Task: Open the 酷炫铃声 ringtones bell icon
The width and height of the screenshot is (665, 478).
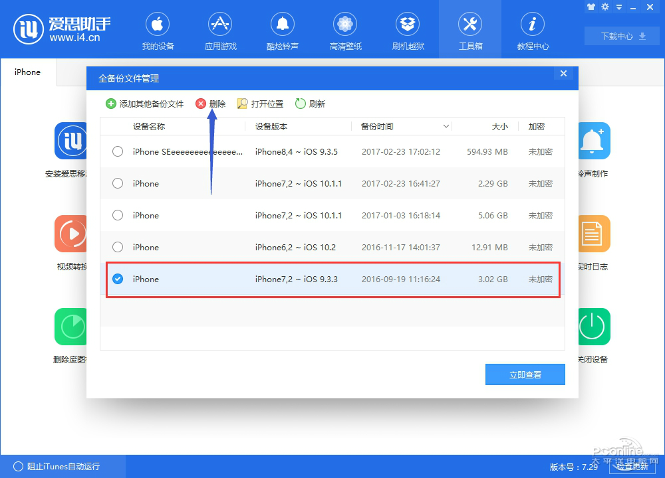Action: coord(283,31)
